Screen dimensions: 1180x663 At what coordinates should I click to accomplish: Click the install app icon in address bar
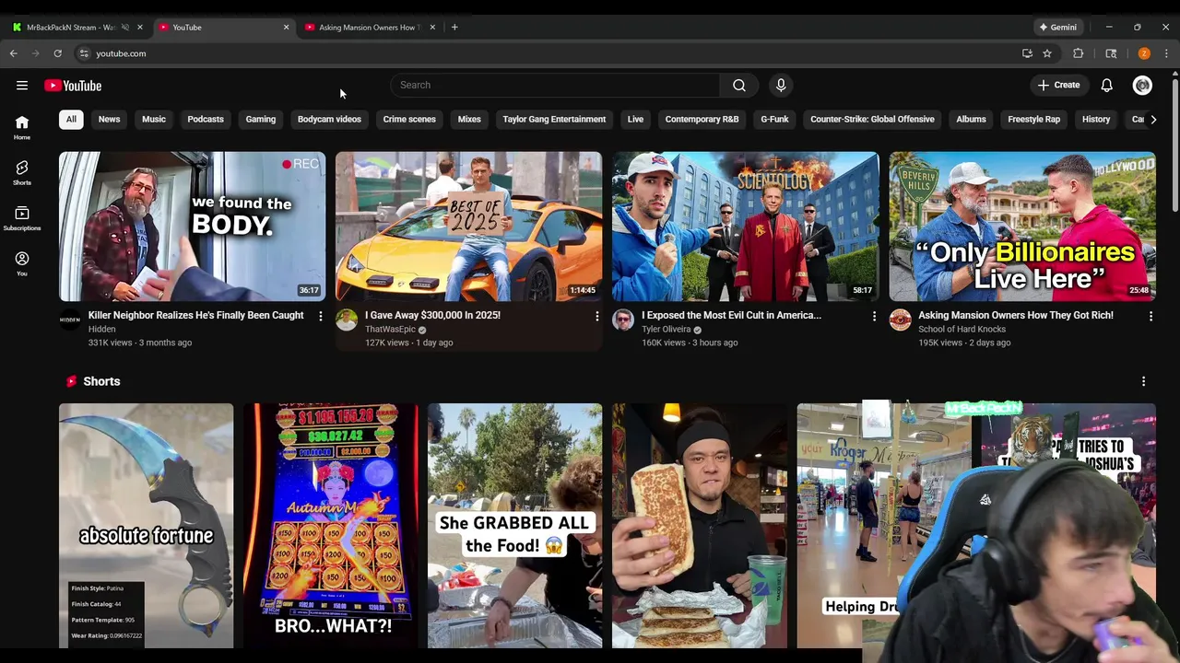1027,53
